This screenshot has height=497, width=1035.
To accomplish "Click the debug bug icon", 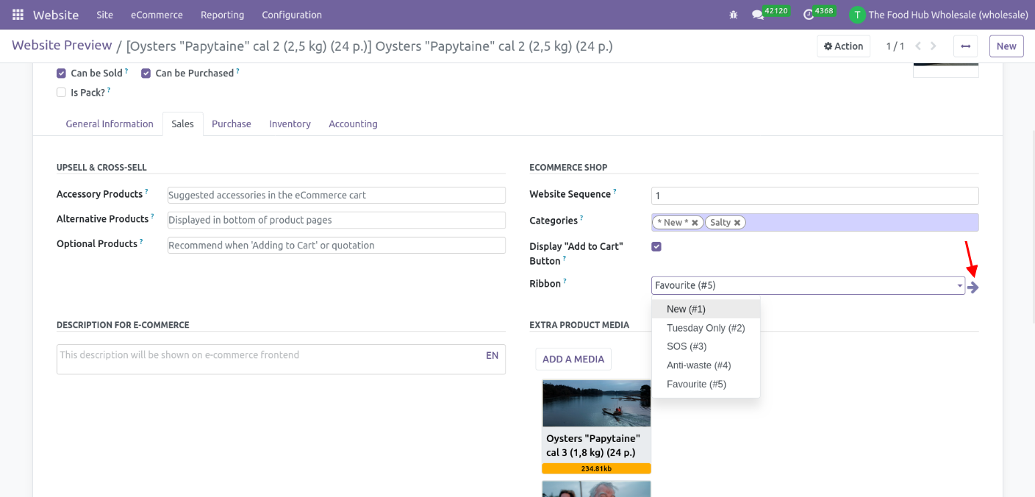I will (733, 15).
